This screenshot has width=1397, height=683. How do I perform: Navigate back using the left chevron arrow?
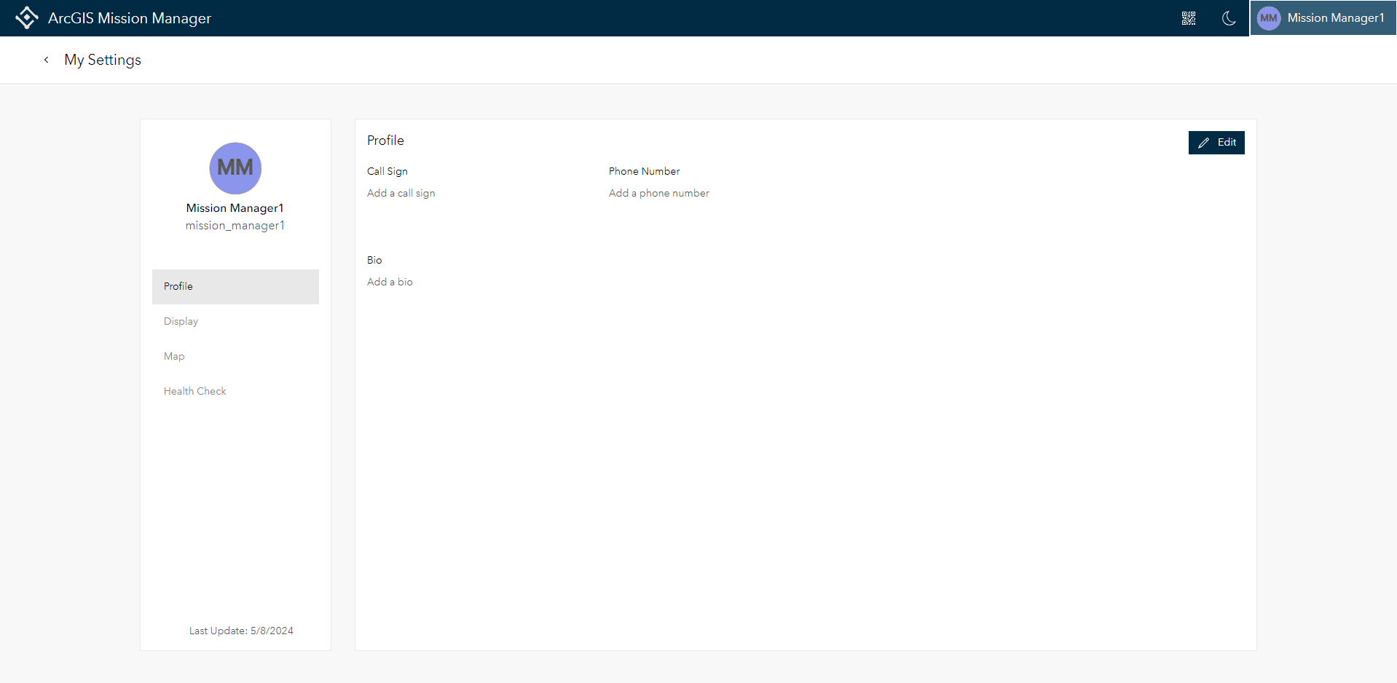46,60
